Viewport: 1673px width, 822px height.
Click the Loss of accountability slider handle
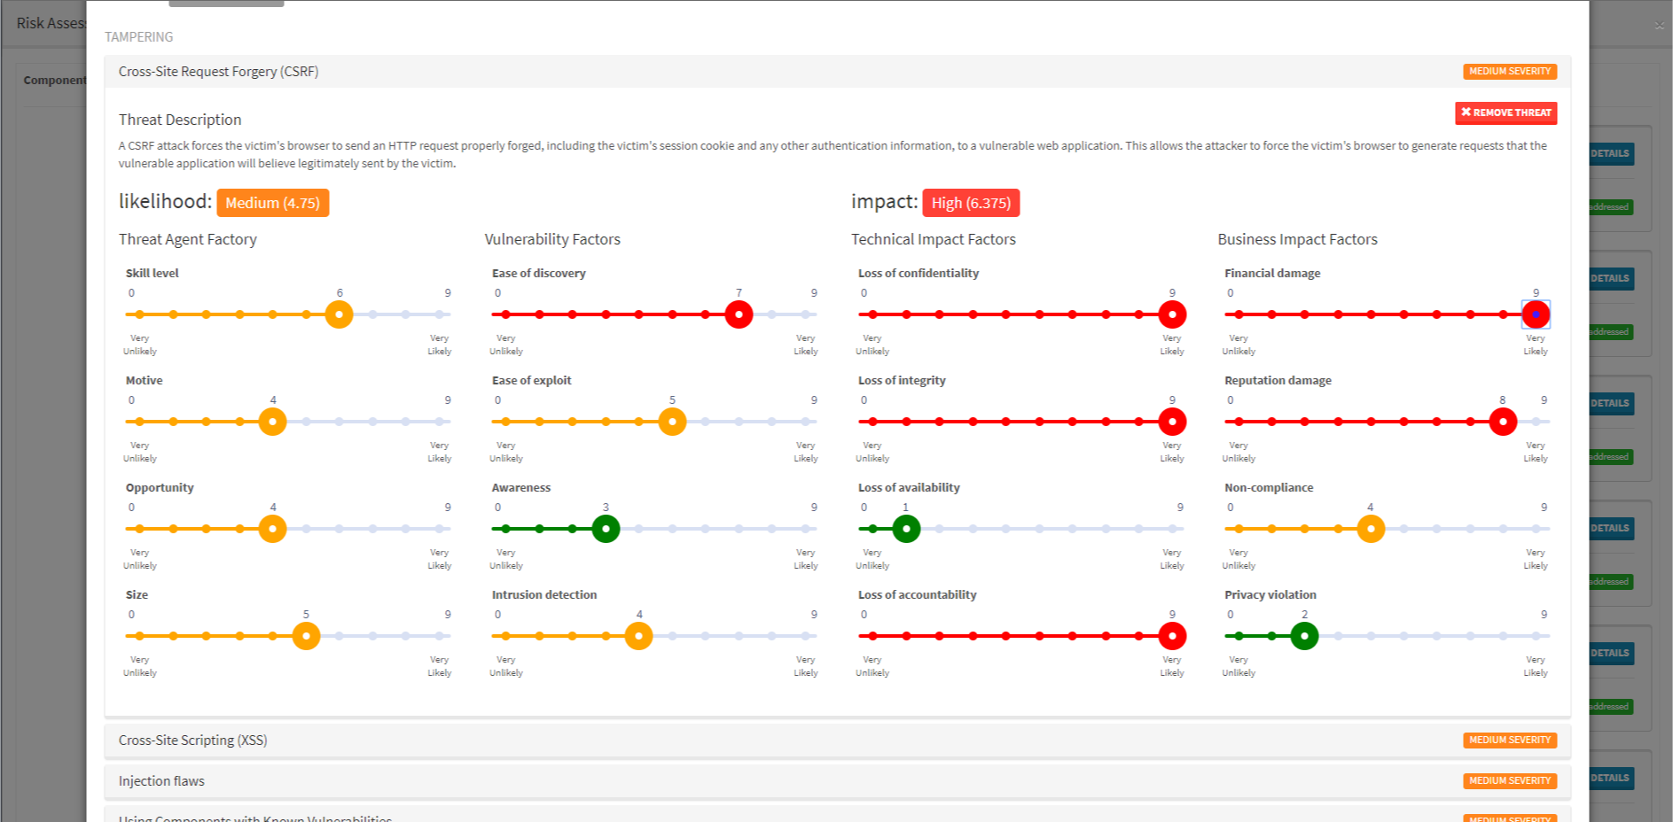tap(1172, 636)
